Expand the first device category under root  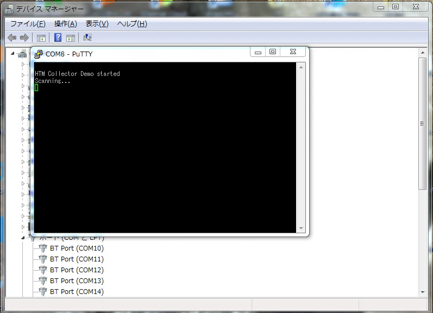[23, 64]
